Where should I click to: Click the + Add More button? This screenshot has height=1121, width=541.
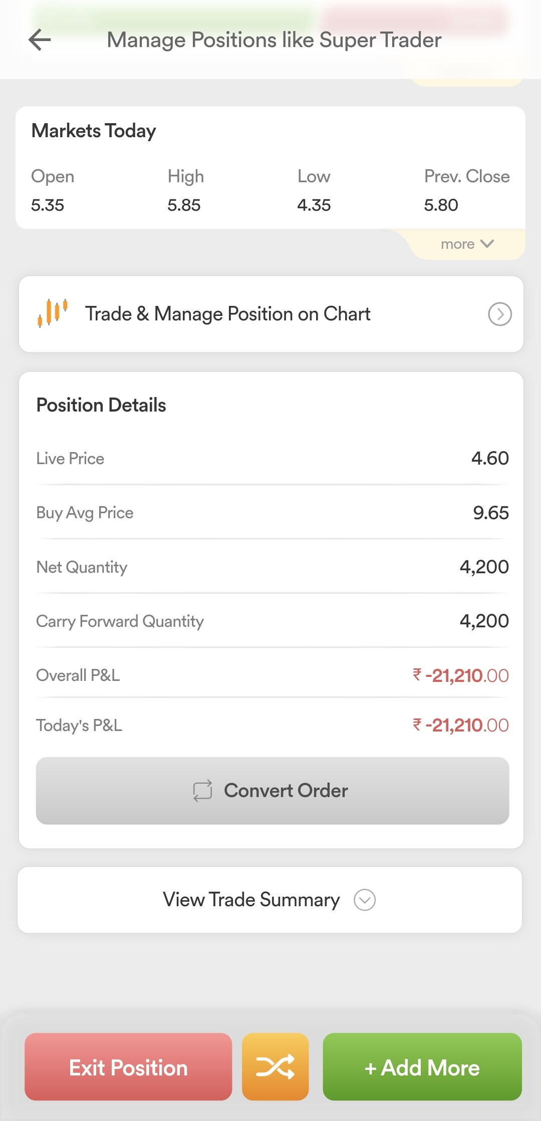tap(422, 1066)
